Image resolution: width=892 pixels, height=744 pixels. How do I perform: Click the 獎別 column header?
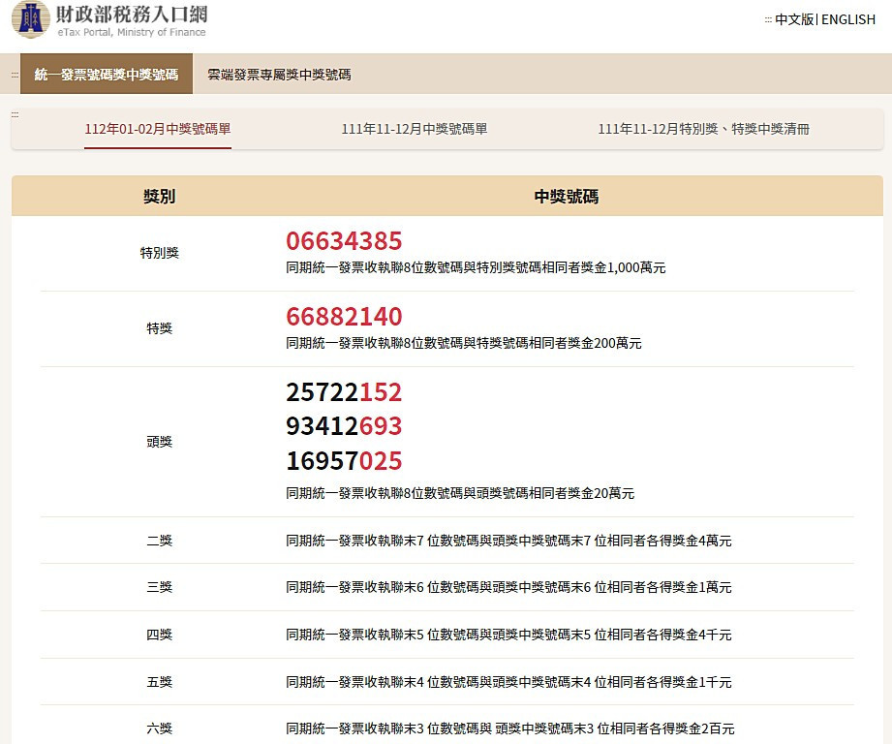[x=159, y=197]
